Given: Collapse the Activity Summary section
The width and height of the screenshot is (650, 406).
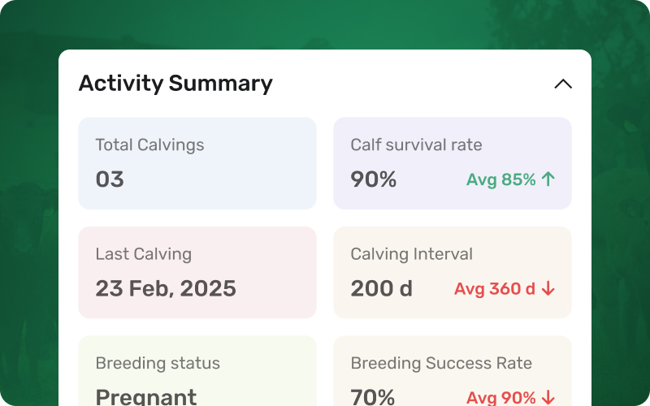Looking at the screenshot, I should 563,84.
